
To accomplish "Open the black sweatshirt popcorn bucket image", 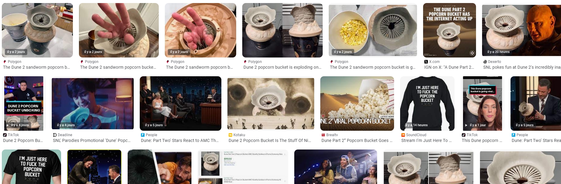I will (x=427, y=103).
